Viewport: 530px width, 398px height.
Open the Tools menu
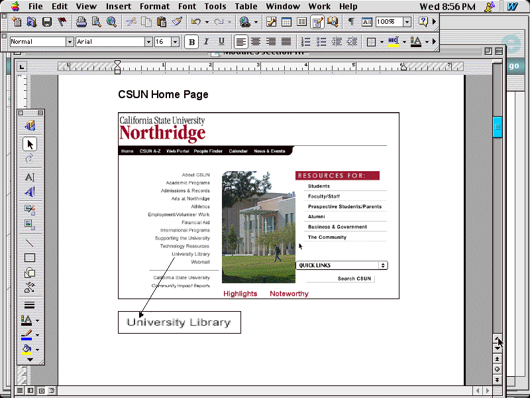tap(215, 7)
